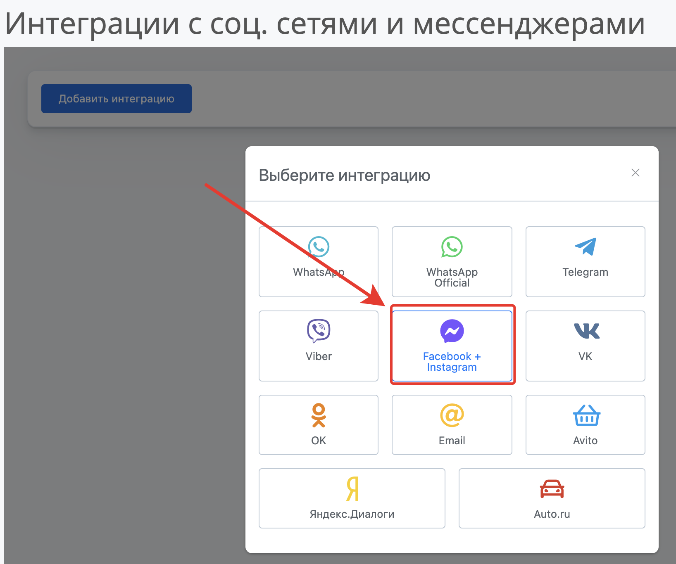This screenshot has width=676, height=564.
Task: Click the Выберите интеграцию dialog title
Action: click(x=345, y=175)
